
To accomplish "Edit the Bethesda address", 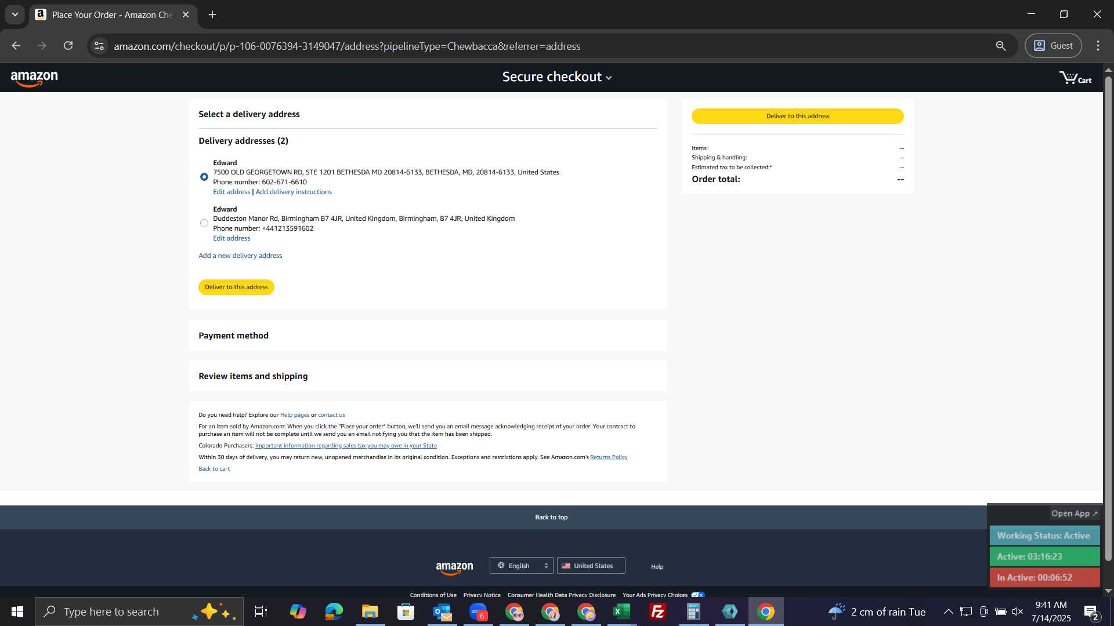I will [232, 192].
